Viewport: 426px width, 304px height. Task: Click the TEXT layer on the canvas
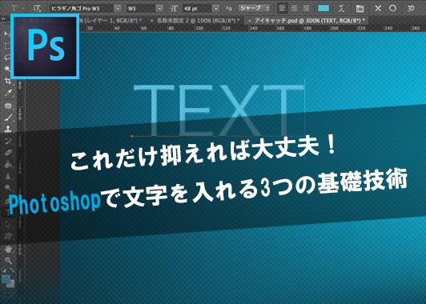219,110
